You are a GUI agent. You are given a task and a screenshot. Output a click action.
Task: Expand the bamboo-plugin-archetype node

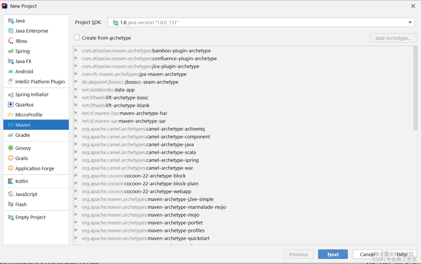pos(76,50)
